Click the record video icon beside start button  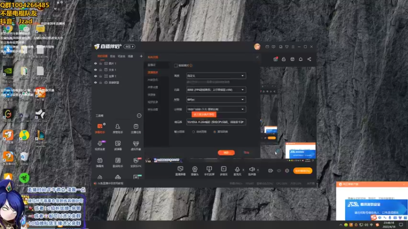coord(271,170)
